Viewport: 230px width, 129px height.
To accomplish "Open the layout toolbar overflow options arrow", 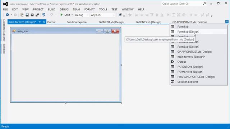I will 212,16.
